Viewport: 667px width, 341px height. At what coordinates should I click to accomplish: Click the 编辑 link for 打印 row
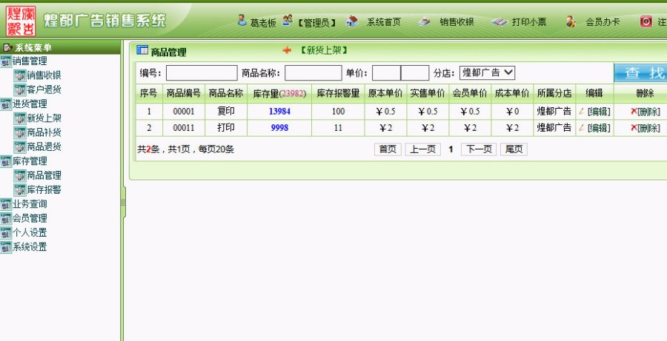pyautogui.click(x=599, y=128)
